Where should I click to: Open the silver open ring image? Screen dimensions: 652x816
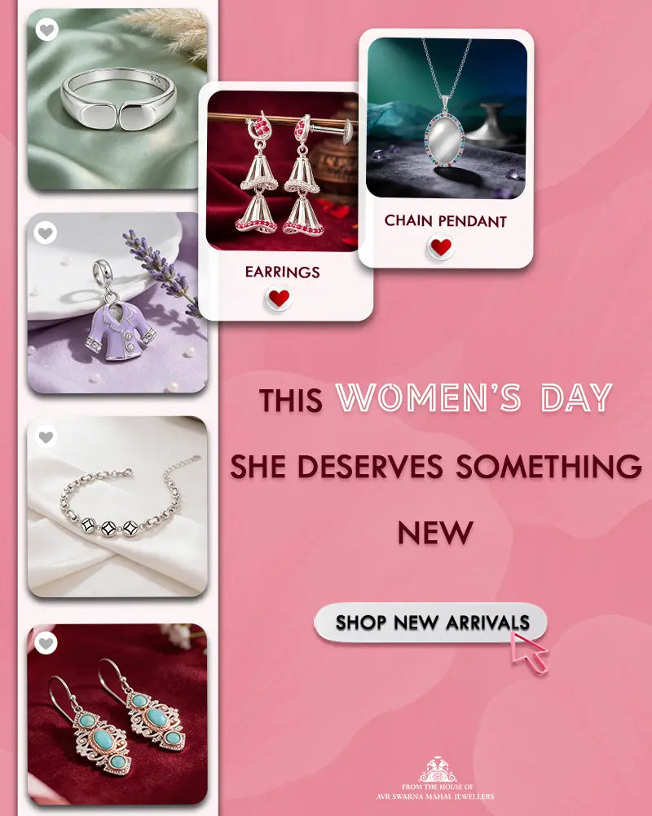[x=117, y=99]
